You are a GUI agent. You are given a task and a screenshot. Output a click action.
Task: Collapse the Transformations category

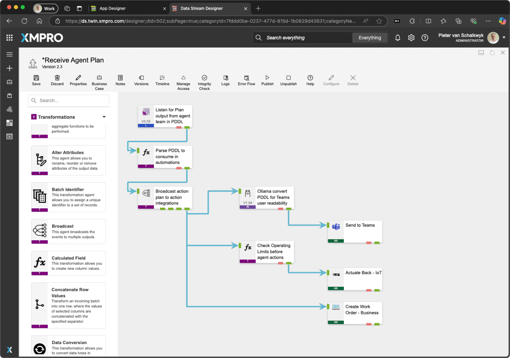pyautogui.click(x=104, y=117)
